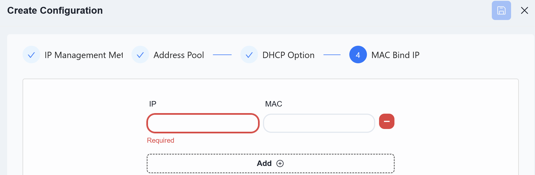Remove the IP-MAC binding row
Screen dimensions: 535x175
coord(387,121)
